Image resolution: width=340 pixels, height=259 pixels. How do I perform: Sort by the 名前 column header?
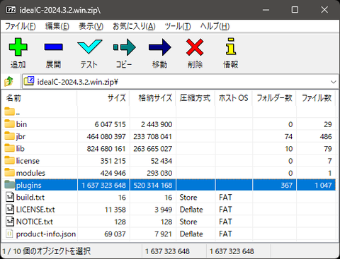point(39,98)
